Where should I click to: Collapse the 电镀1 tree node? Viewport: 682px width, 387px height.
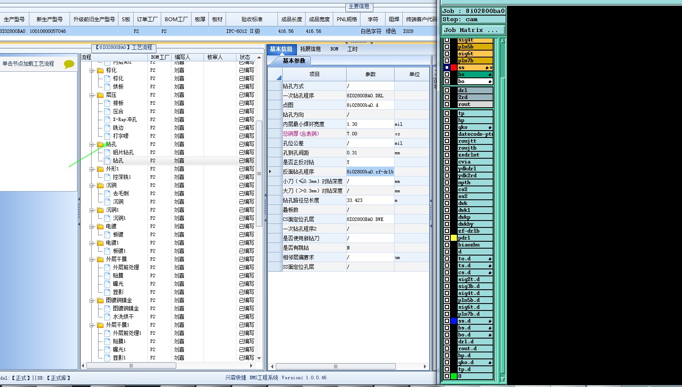point(92,243)
